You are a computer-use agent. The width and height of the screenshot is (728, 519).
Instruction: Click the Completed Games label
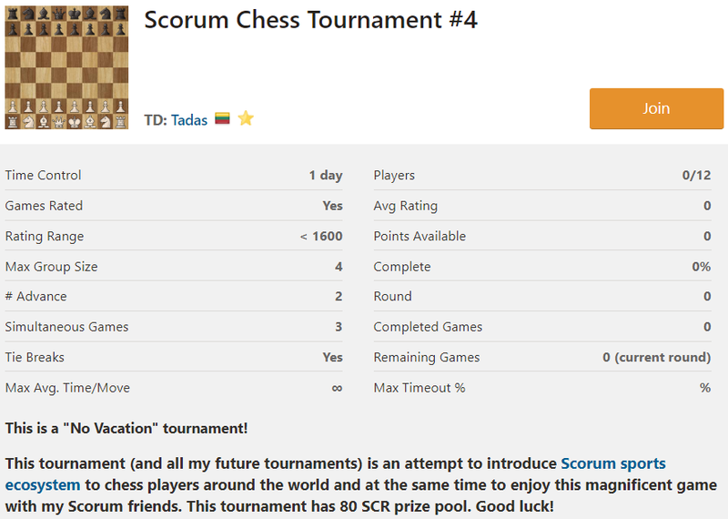click(x=428, y=327)
